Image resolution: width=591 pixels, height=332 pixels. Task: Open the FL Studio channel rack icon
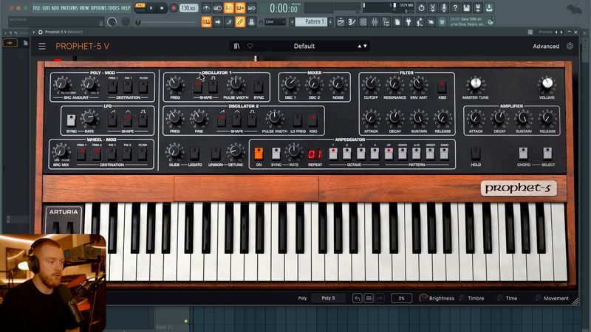click(363, 22)
